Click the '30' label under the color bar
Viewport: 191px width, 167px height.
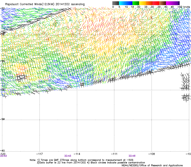pyautogui.click(x=152, y=7)
